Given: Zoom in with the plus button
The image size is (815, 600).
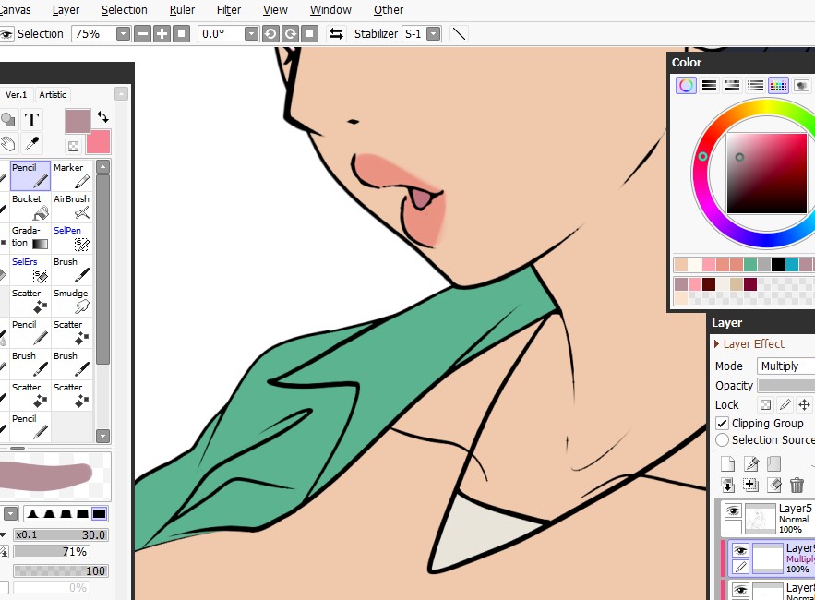Looking at the screenshot, I should coord(162,34).
